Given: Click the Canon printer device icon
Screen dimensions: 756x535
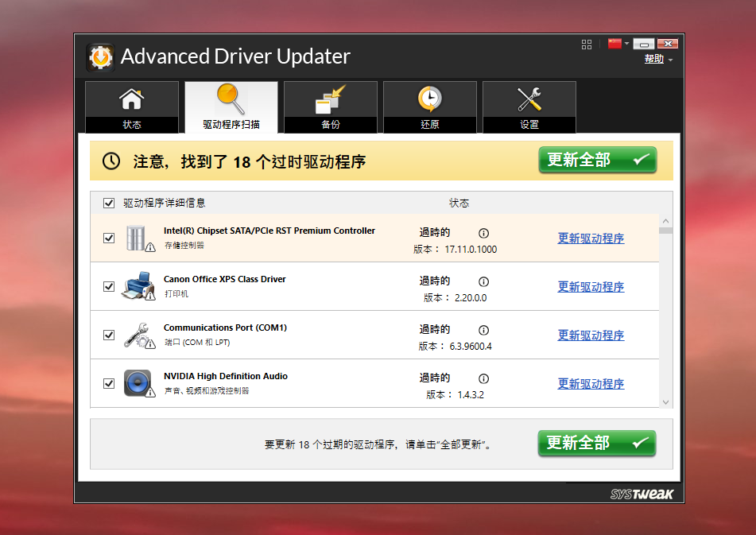Looking at the screenshot, I should (x=138, y=286).
